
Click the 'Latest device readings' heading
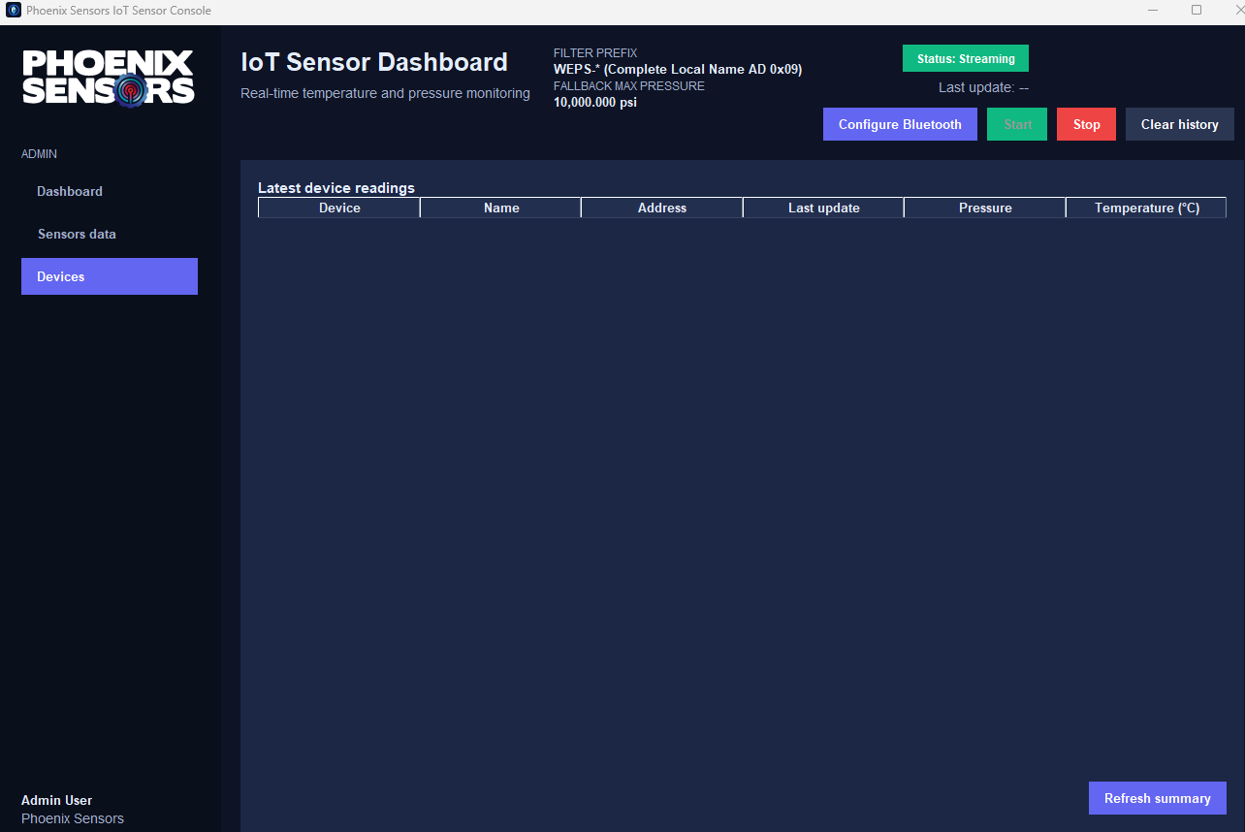pos(336,188)
